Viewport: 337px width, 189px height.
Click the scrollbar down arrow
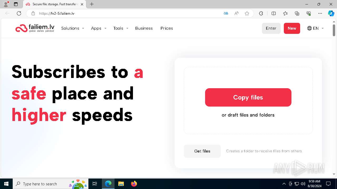pyautogui.click(x=334, y=174)
